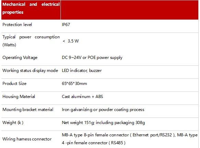Click 'Net weight 151g; including packaging 308g'

click(103, 123)
